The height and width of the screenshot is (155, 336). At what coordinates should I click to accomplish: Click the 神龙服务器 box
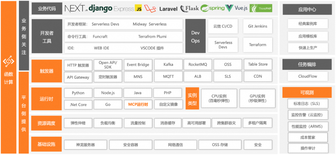(x=85, y=145)
